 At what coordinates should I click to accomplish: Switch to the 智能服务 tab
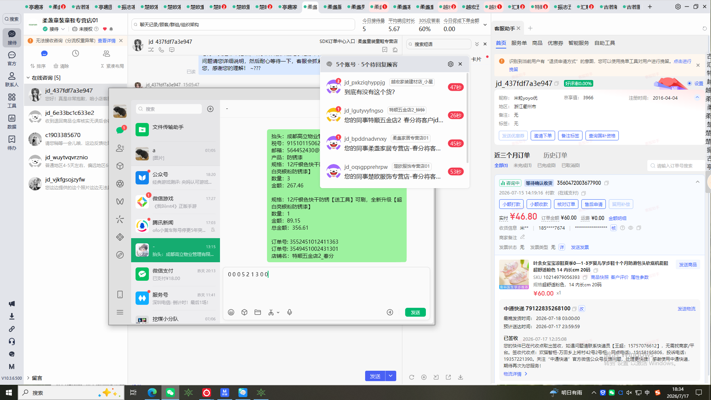[x=579, y=43]
